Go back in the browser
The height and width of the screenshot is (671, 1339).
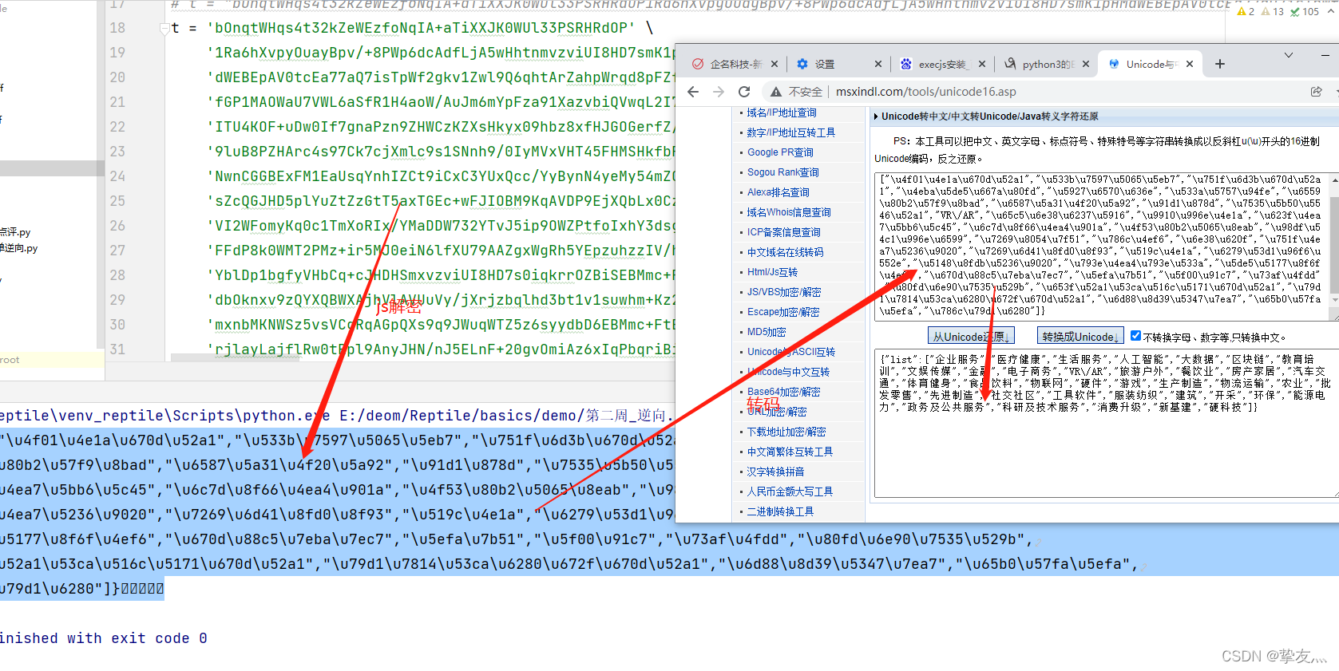pyautogui.click(x=693, y=92)
